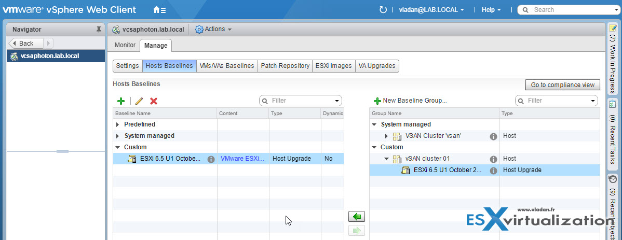Click the green left arrow move button
The image size is (622, 240).
tap(356, 217)
